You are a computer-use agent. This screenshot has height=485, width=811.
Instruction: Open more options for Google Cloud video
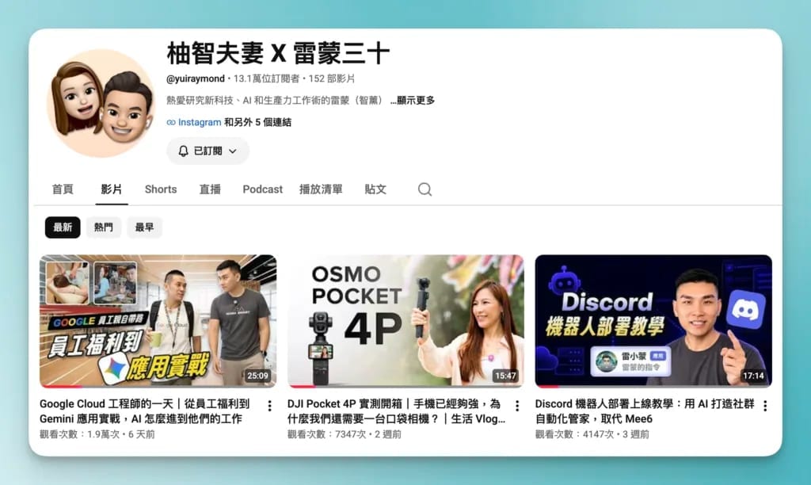(x=269, y=406)
